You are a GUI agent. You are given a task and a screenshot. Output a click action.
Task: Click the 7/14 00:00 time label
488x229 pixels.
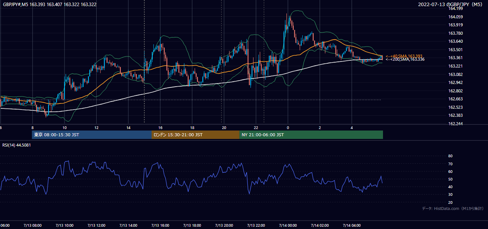pyautogui.click(x=288, y=225)
